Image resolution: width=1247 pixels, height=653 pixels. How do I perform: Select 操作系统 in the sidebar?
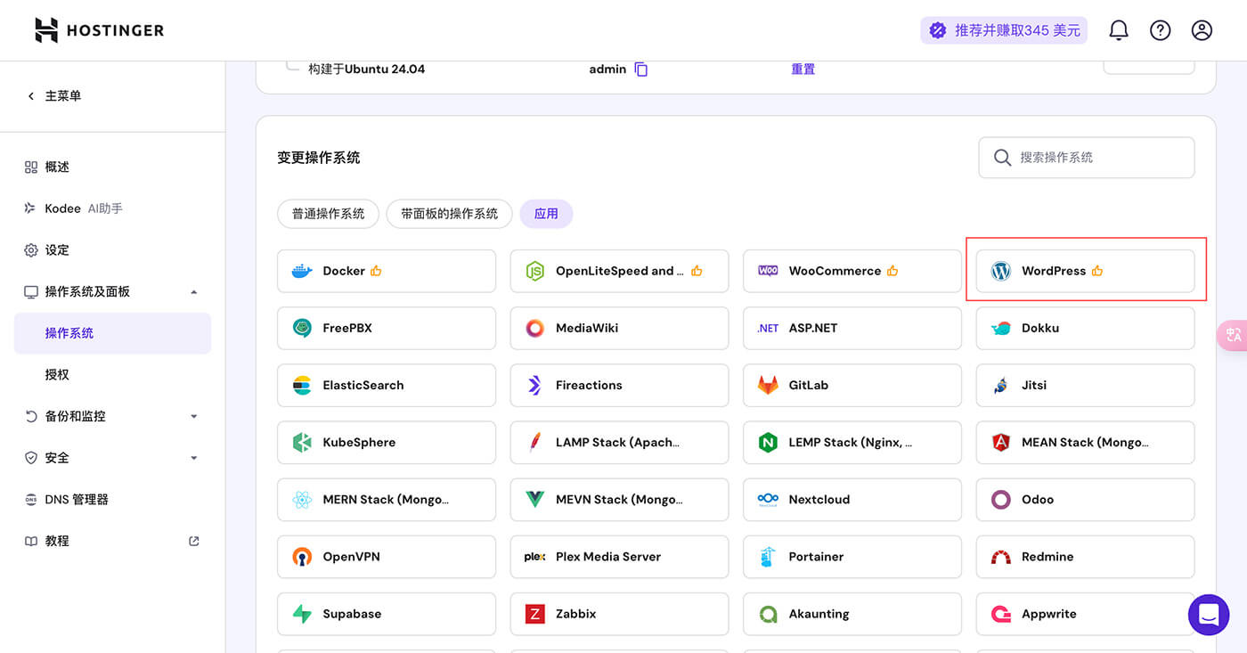pyautogui.click(x=112, y=333)
